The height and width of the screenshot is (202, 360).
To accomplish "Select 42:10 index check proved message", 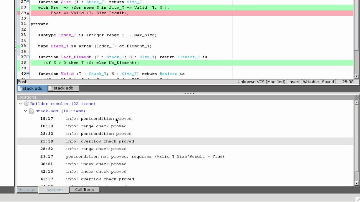I will pos(185,171).
